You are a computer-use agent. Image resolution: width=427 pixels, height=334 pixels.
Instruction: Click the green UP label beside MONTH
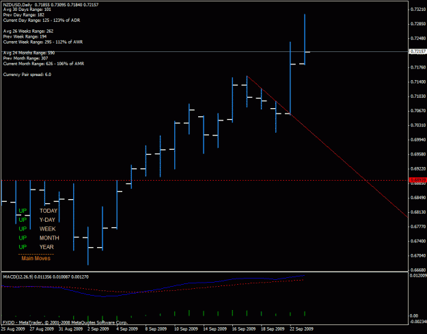(23, 238)
